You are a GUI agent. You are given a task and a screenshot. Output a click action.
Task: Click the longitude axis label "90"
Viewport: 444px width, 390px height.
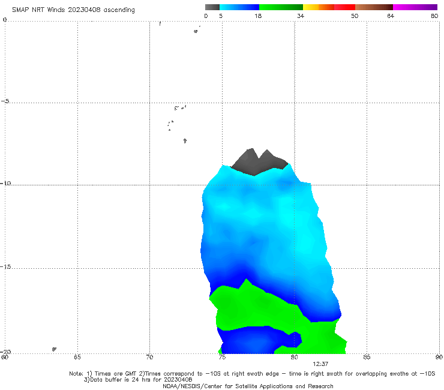[x=439, y=357]
